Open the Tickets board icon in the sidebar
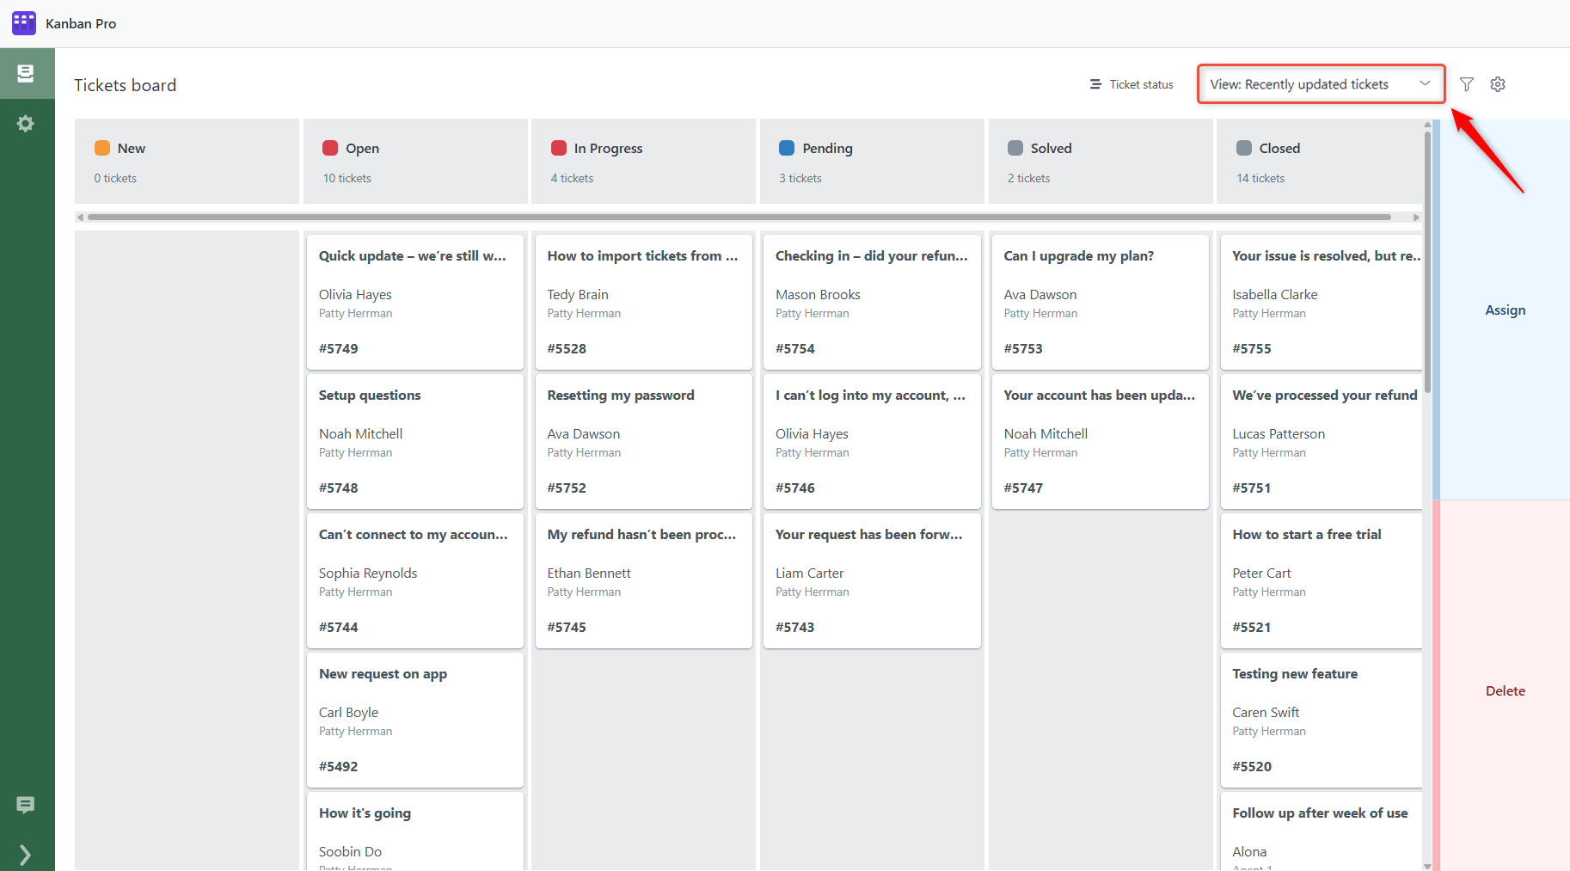Screen dimensions: 1570x871 coord(27,72)
